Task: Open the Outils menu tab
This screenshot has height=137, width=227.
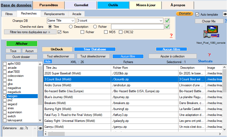Action: click(113, 5)
